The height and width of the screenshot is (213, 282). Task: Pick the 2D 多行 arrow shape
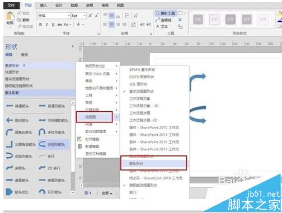coord(50,168)
